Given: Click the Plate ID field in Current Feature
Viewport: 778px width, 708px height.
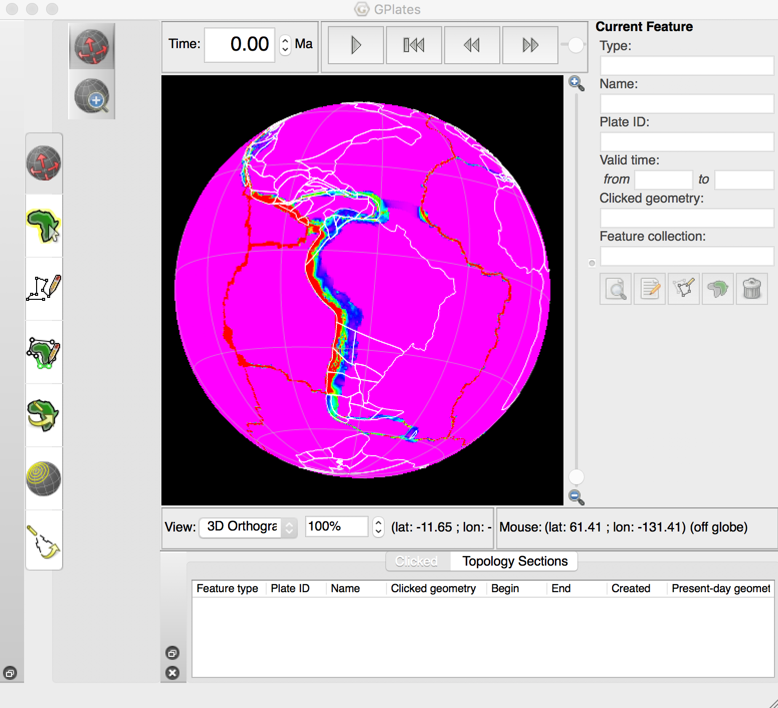Looking at the screenshot, I should [x=687, y=142].
